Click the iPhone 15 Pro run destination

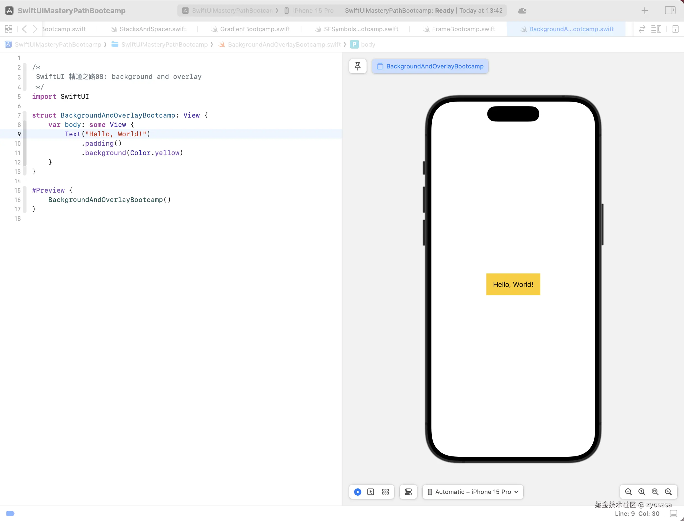tap(313, 10)
